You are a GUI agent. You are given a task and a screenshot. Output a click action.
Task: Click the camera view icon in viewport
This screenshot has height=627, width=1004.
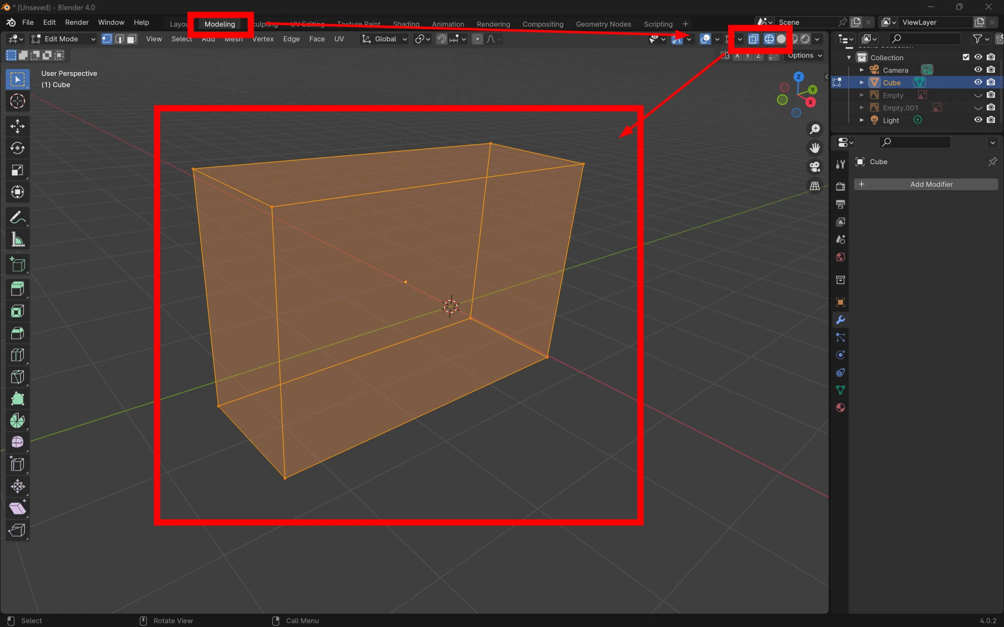pos(815,167)
